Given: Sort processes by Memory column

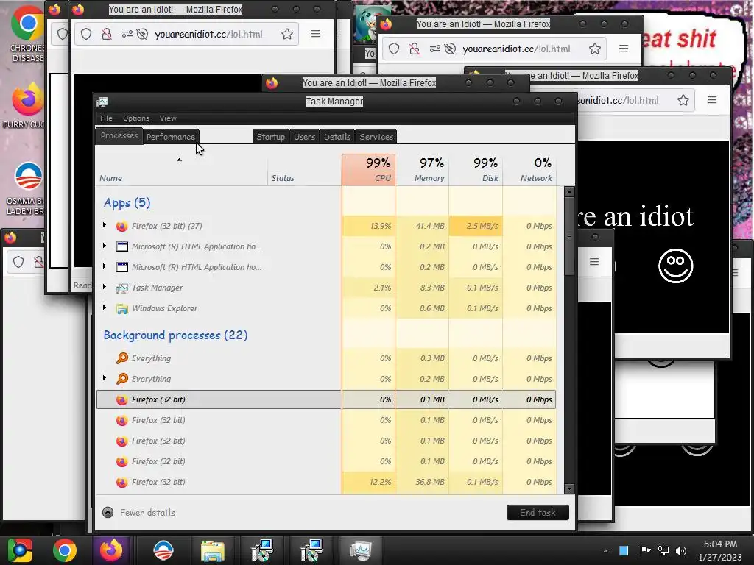Looking at the screenshot, I should (422, 170).
